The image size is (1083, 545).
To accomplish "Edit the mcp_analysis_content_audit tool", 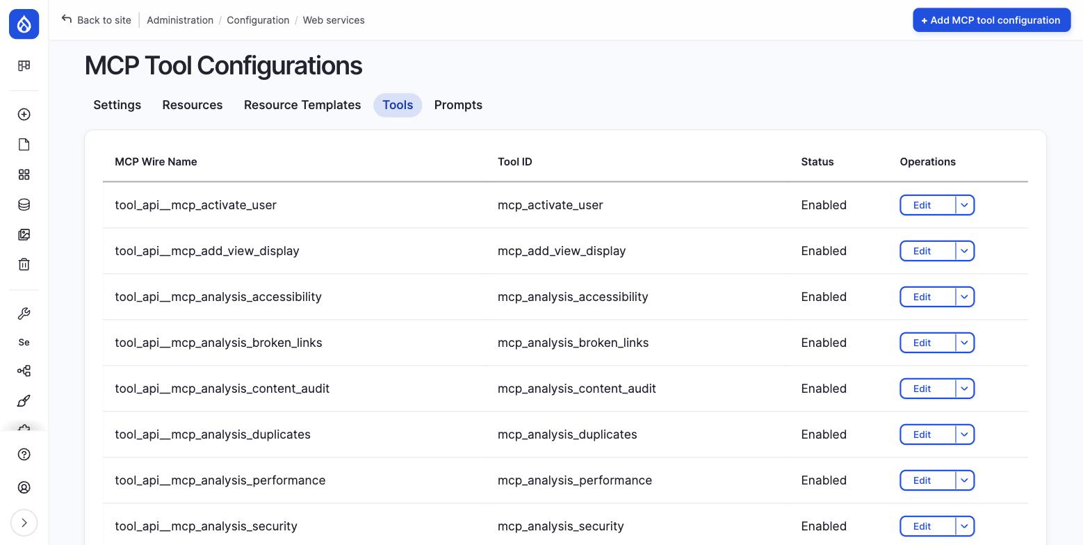I will coord(927,389).
